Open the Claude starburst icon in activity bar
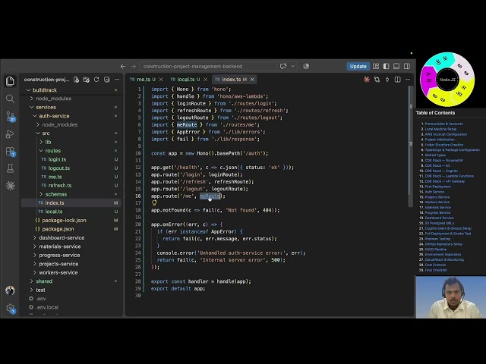Image resolution: width=486 pixels, height=364 pixels. pos(10,186)
